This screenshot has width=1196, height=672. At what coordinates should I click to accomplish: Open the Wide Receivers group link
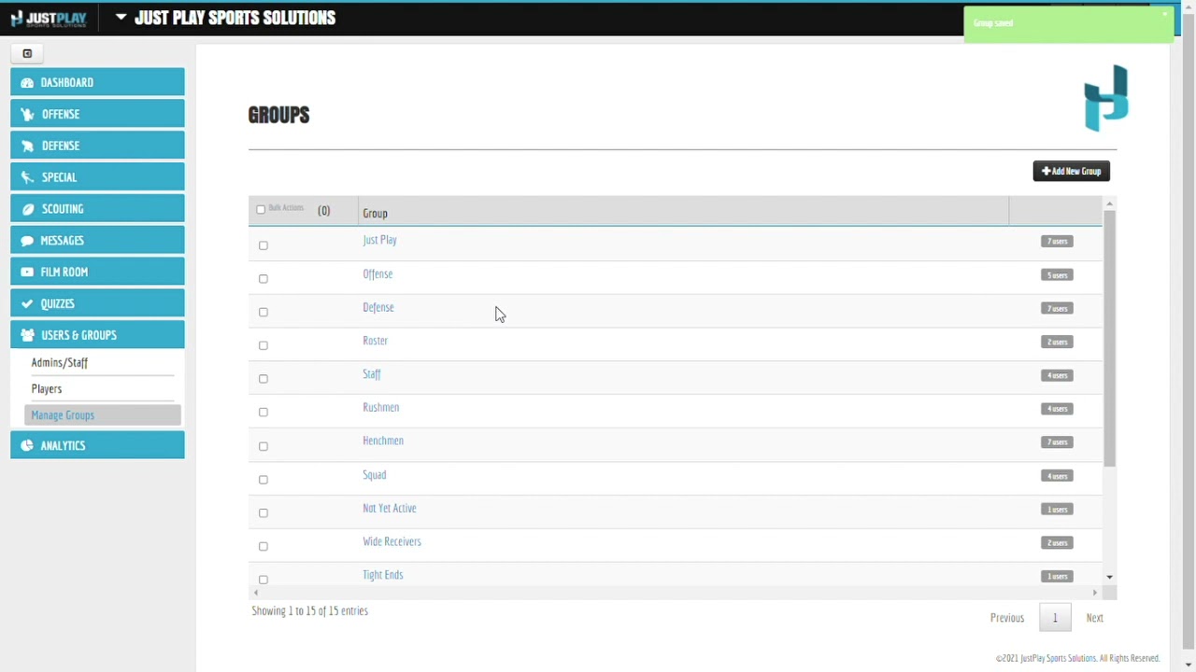pos(392,541)
